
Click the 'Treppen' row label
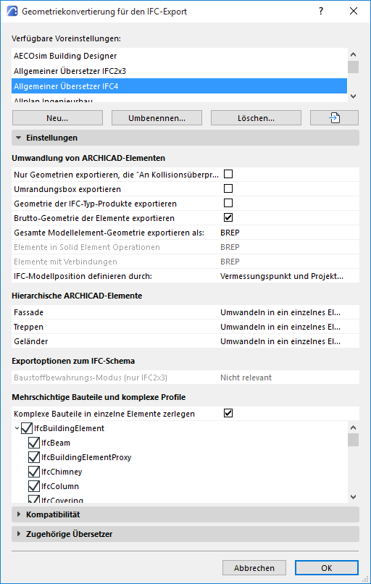coord(29,327)
